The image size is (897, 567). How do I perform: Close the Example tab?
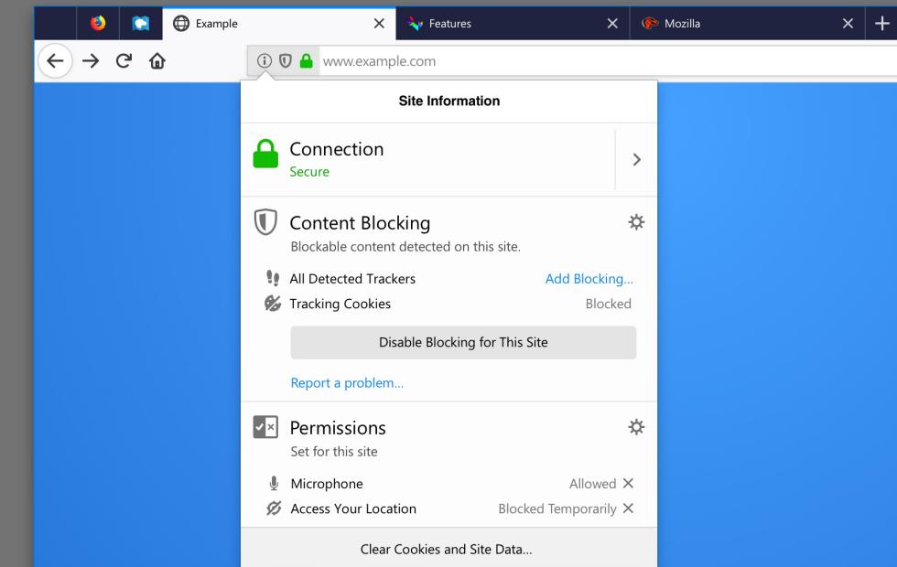(379, 24)
